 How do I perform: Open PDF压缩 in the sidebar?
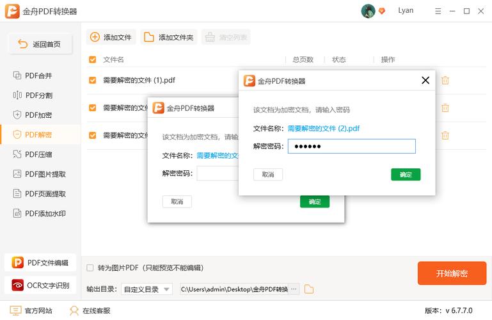point(33,154)
